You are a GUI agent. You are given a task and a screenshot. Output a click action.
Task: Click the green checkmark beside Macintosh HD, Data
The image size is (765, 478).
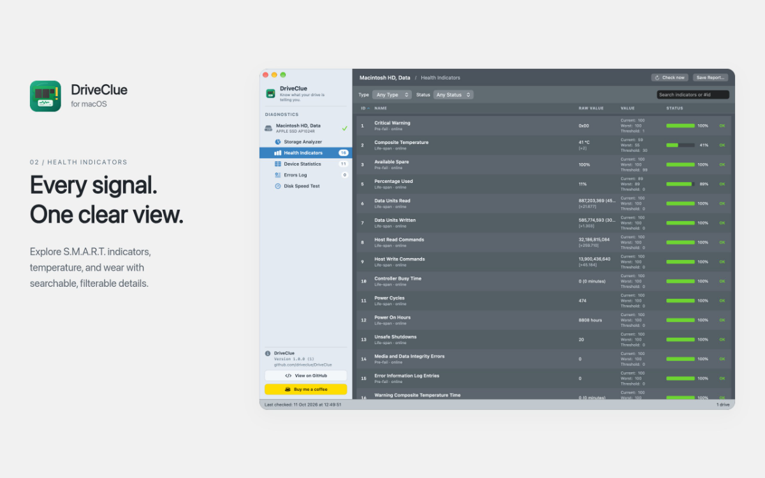(344, 128)
